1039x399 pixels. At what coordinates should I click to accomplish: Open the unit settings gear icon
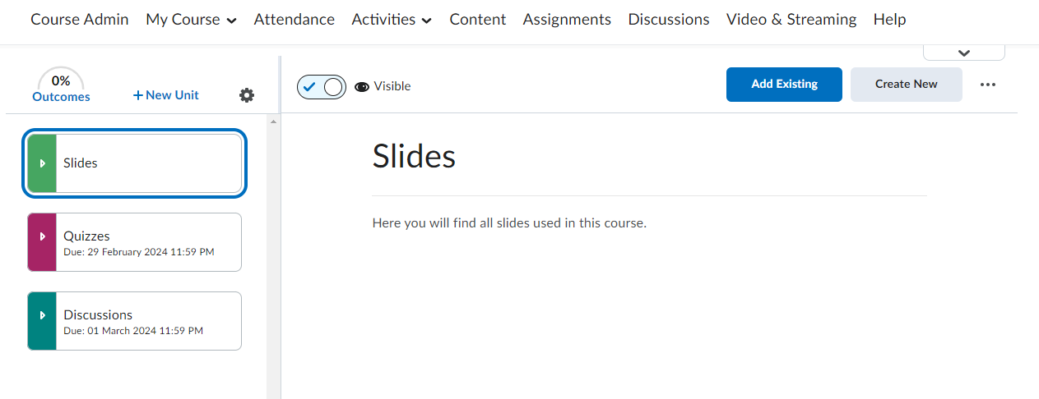coord(247,95)
